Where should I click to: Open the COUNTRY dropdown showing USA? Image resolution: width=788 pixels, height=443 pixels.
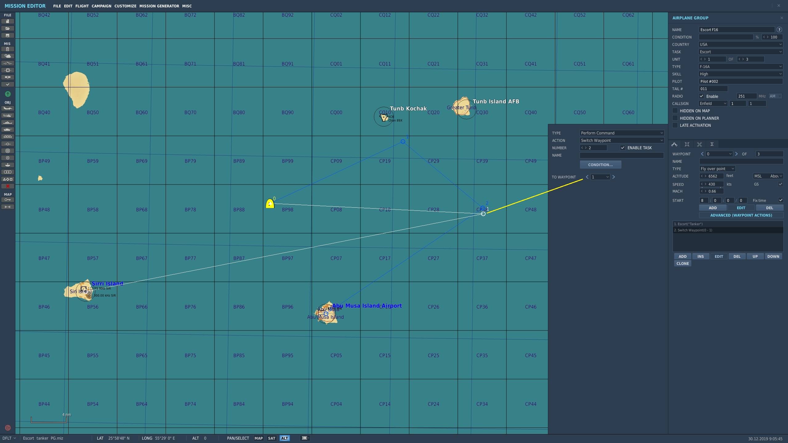(741, 44)
